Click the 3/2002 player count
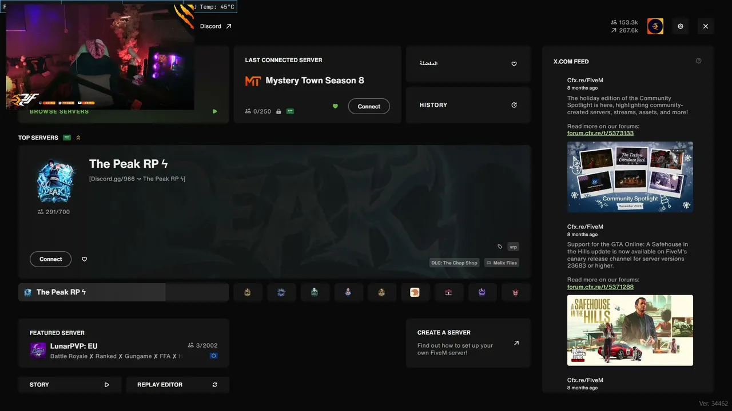 tap(202, 345)
